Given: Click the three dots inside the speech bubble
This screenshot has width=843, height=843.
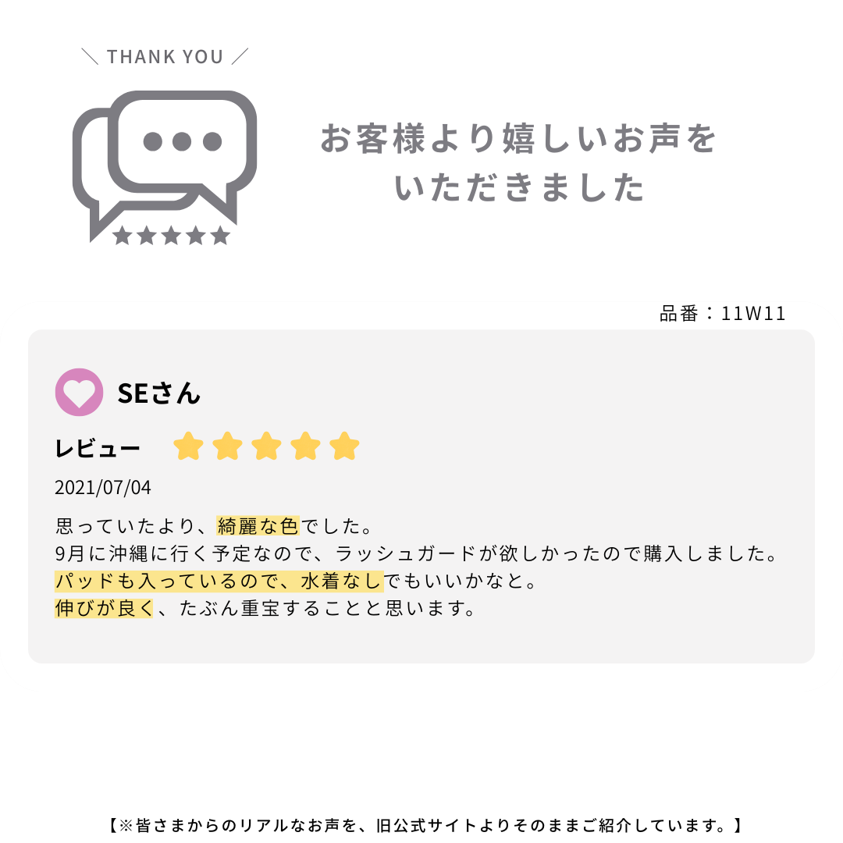Looking at the screenshot, I should coord(183,141).
